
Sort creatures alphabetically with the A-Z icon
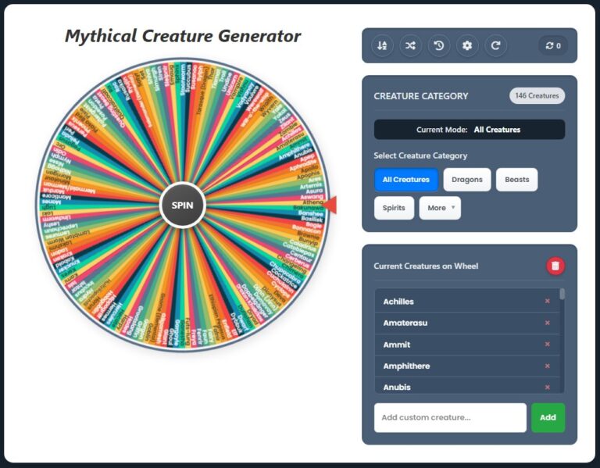pos(382,45)
